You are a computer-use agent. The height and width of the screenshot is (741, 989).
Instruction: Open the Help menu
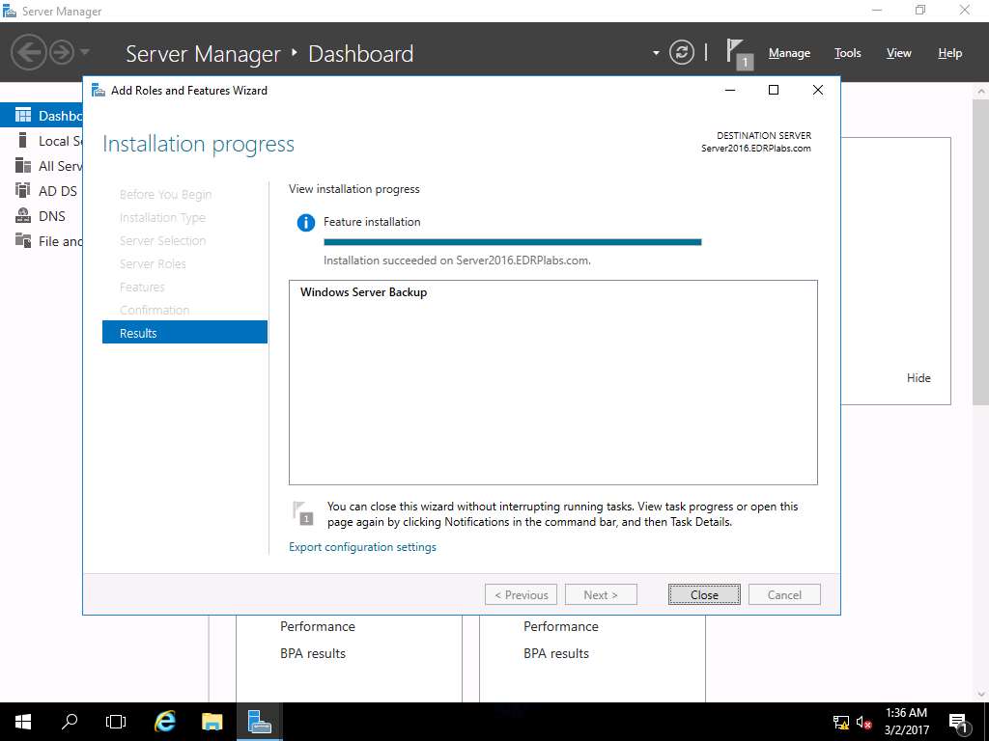click(x=949, y=53)
